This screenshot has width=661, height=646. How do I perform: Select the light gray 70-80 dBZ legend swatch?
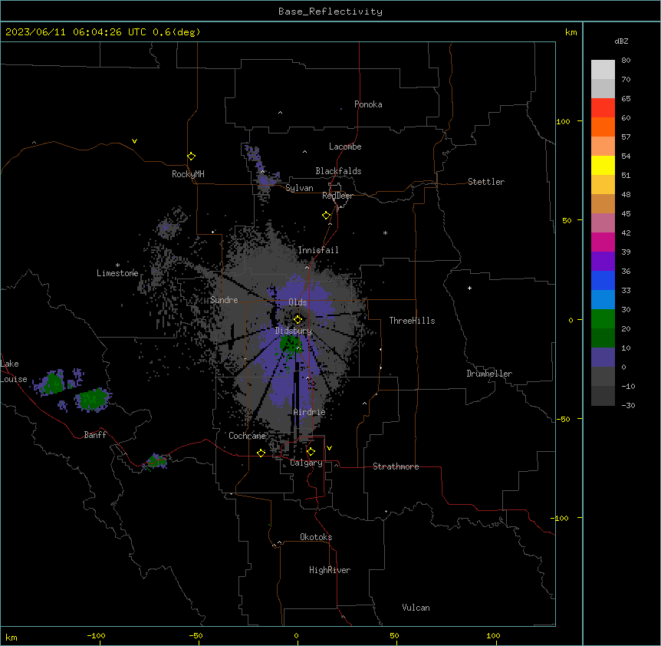(603, 69)
